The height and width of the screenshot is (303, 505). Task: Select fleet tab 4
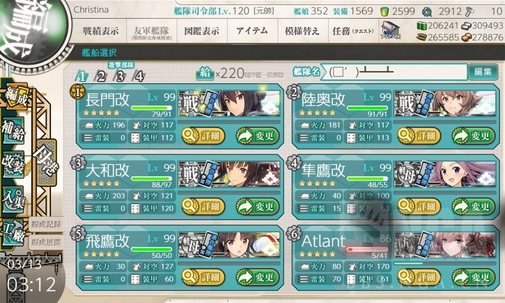click(139, 76)
